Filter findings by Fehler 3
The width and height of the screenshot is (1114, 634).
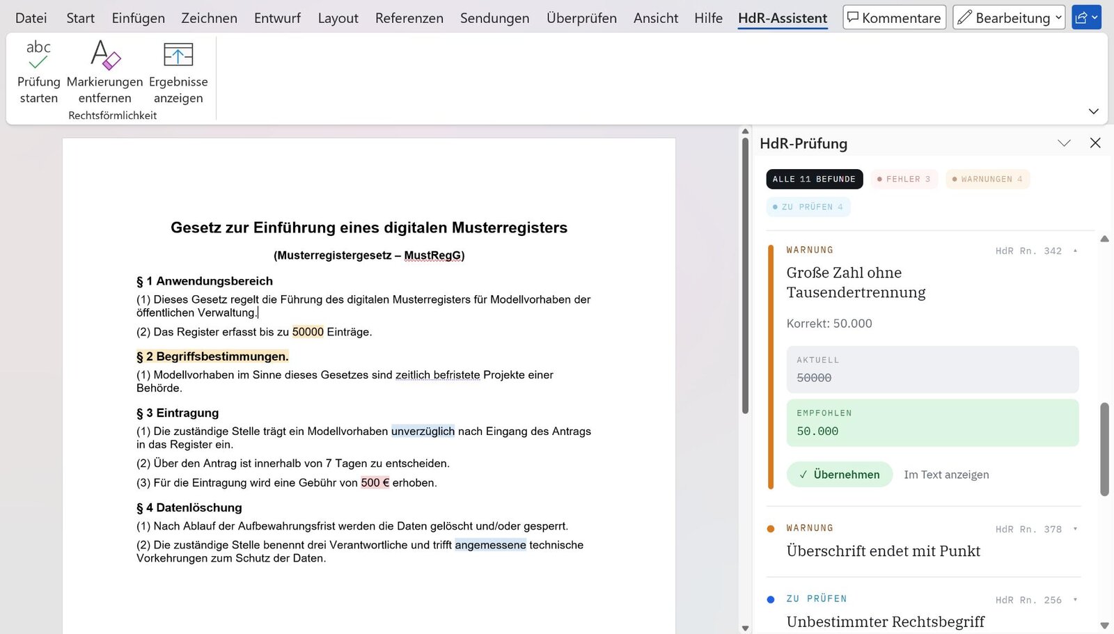tap(904, 179)
